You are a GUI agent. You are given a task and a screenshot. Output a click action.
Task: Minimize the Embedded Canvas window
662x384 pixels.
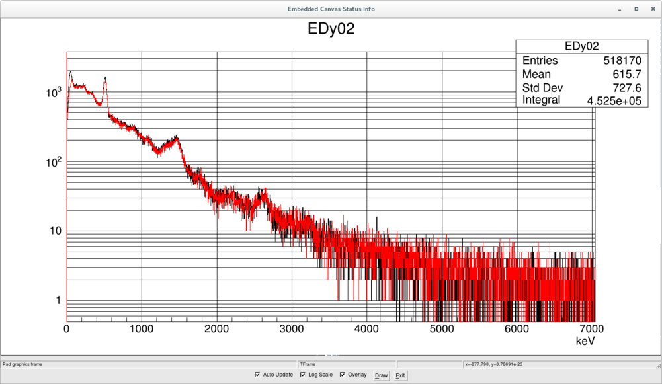(620, 9)
